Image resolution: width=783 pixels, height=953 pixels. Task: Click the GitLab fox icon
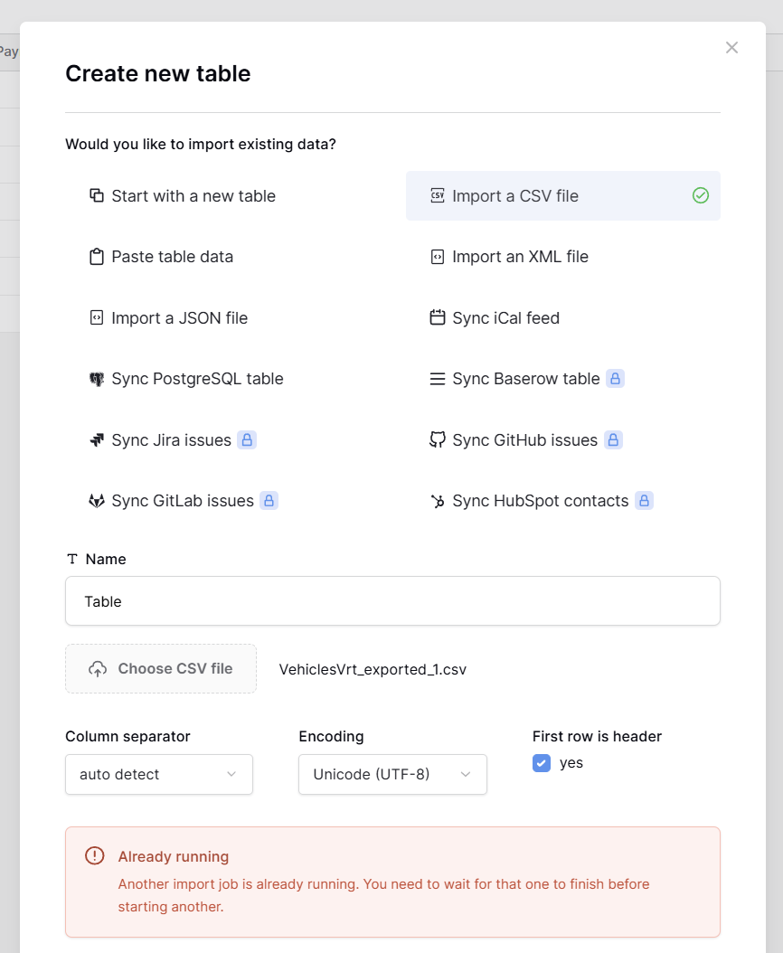tap(97, 501)
